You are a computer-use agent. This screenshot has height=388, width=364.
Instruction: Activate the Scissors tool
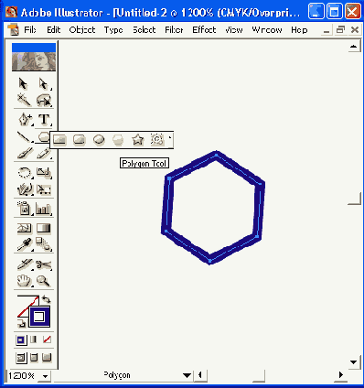tap(44, 264)
